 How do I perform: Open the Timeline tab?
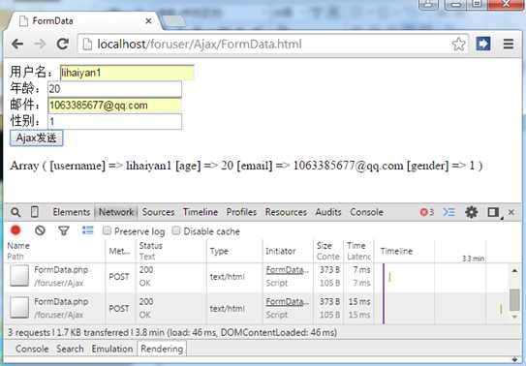click(201, 212)
